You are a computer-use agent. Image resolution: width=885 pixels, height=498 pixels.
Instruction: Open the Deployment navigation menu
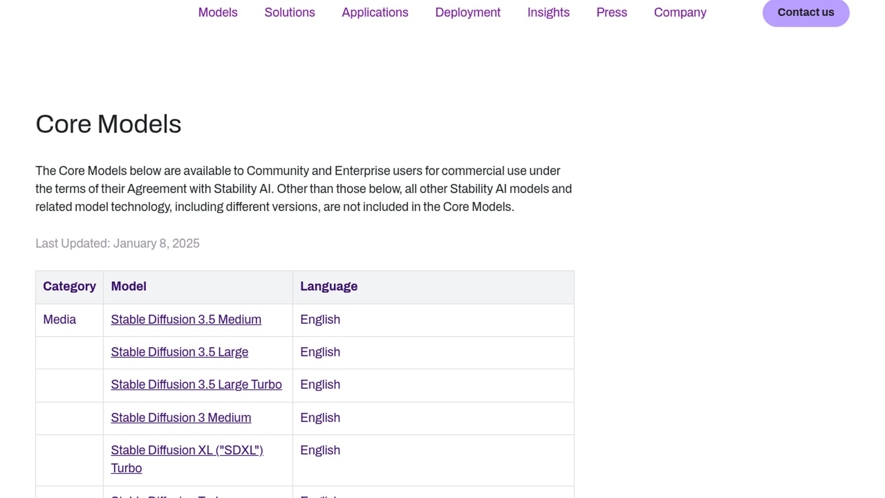click(467, 12)
